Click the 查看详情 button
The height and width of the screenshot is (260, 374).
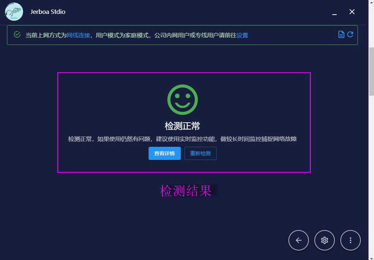point(164,153)
